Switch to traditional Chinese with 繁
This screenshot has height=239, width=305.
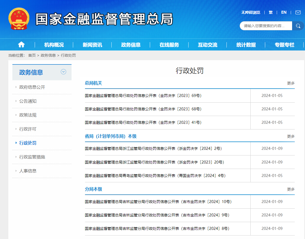tap(271, 12)
